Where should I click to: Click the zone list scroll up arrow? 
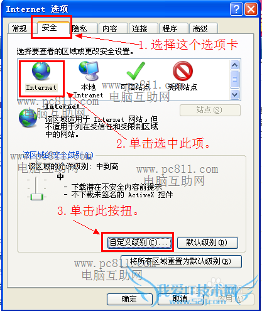(x=234, y=65)
